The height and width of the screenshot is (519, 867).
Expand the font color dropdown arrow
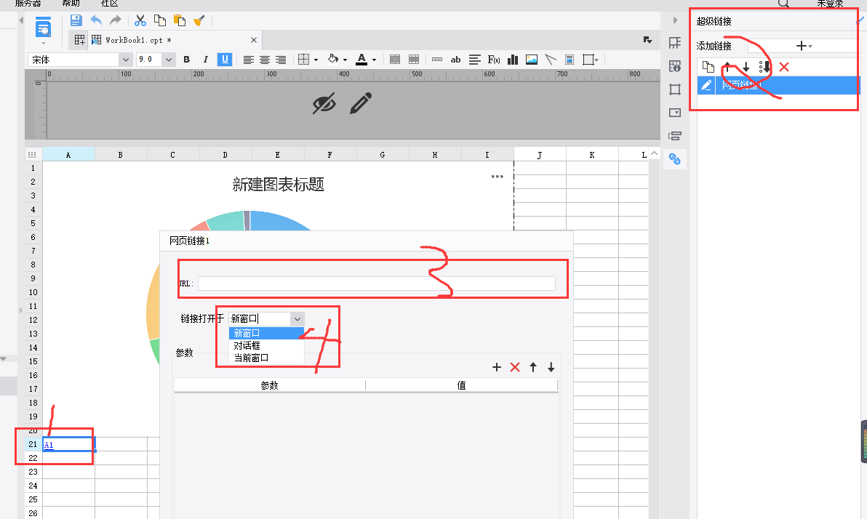tap(375, 60)
